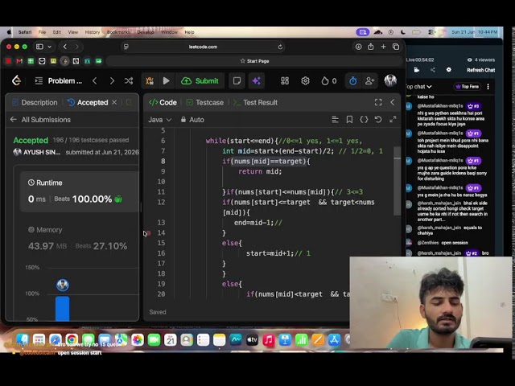
Task: Submit the solution
Action: point(200,80)
